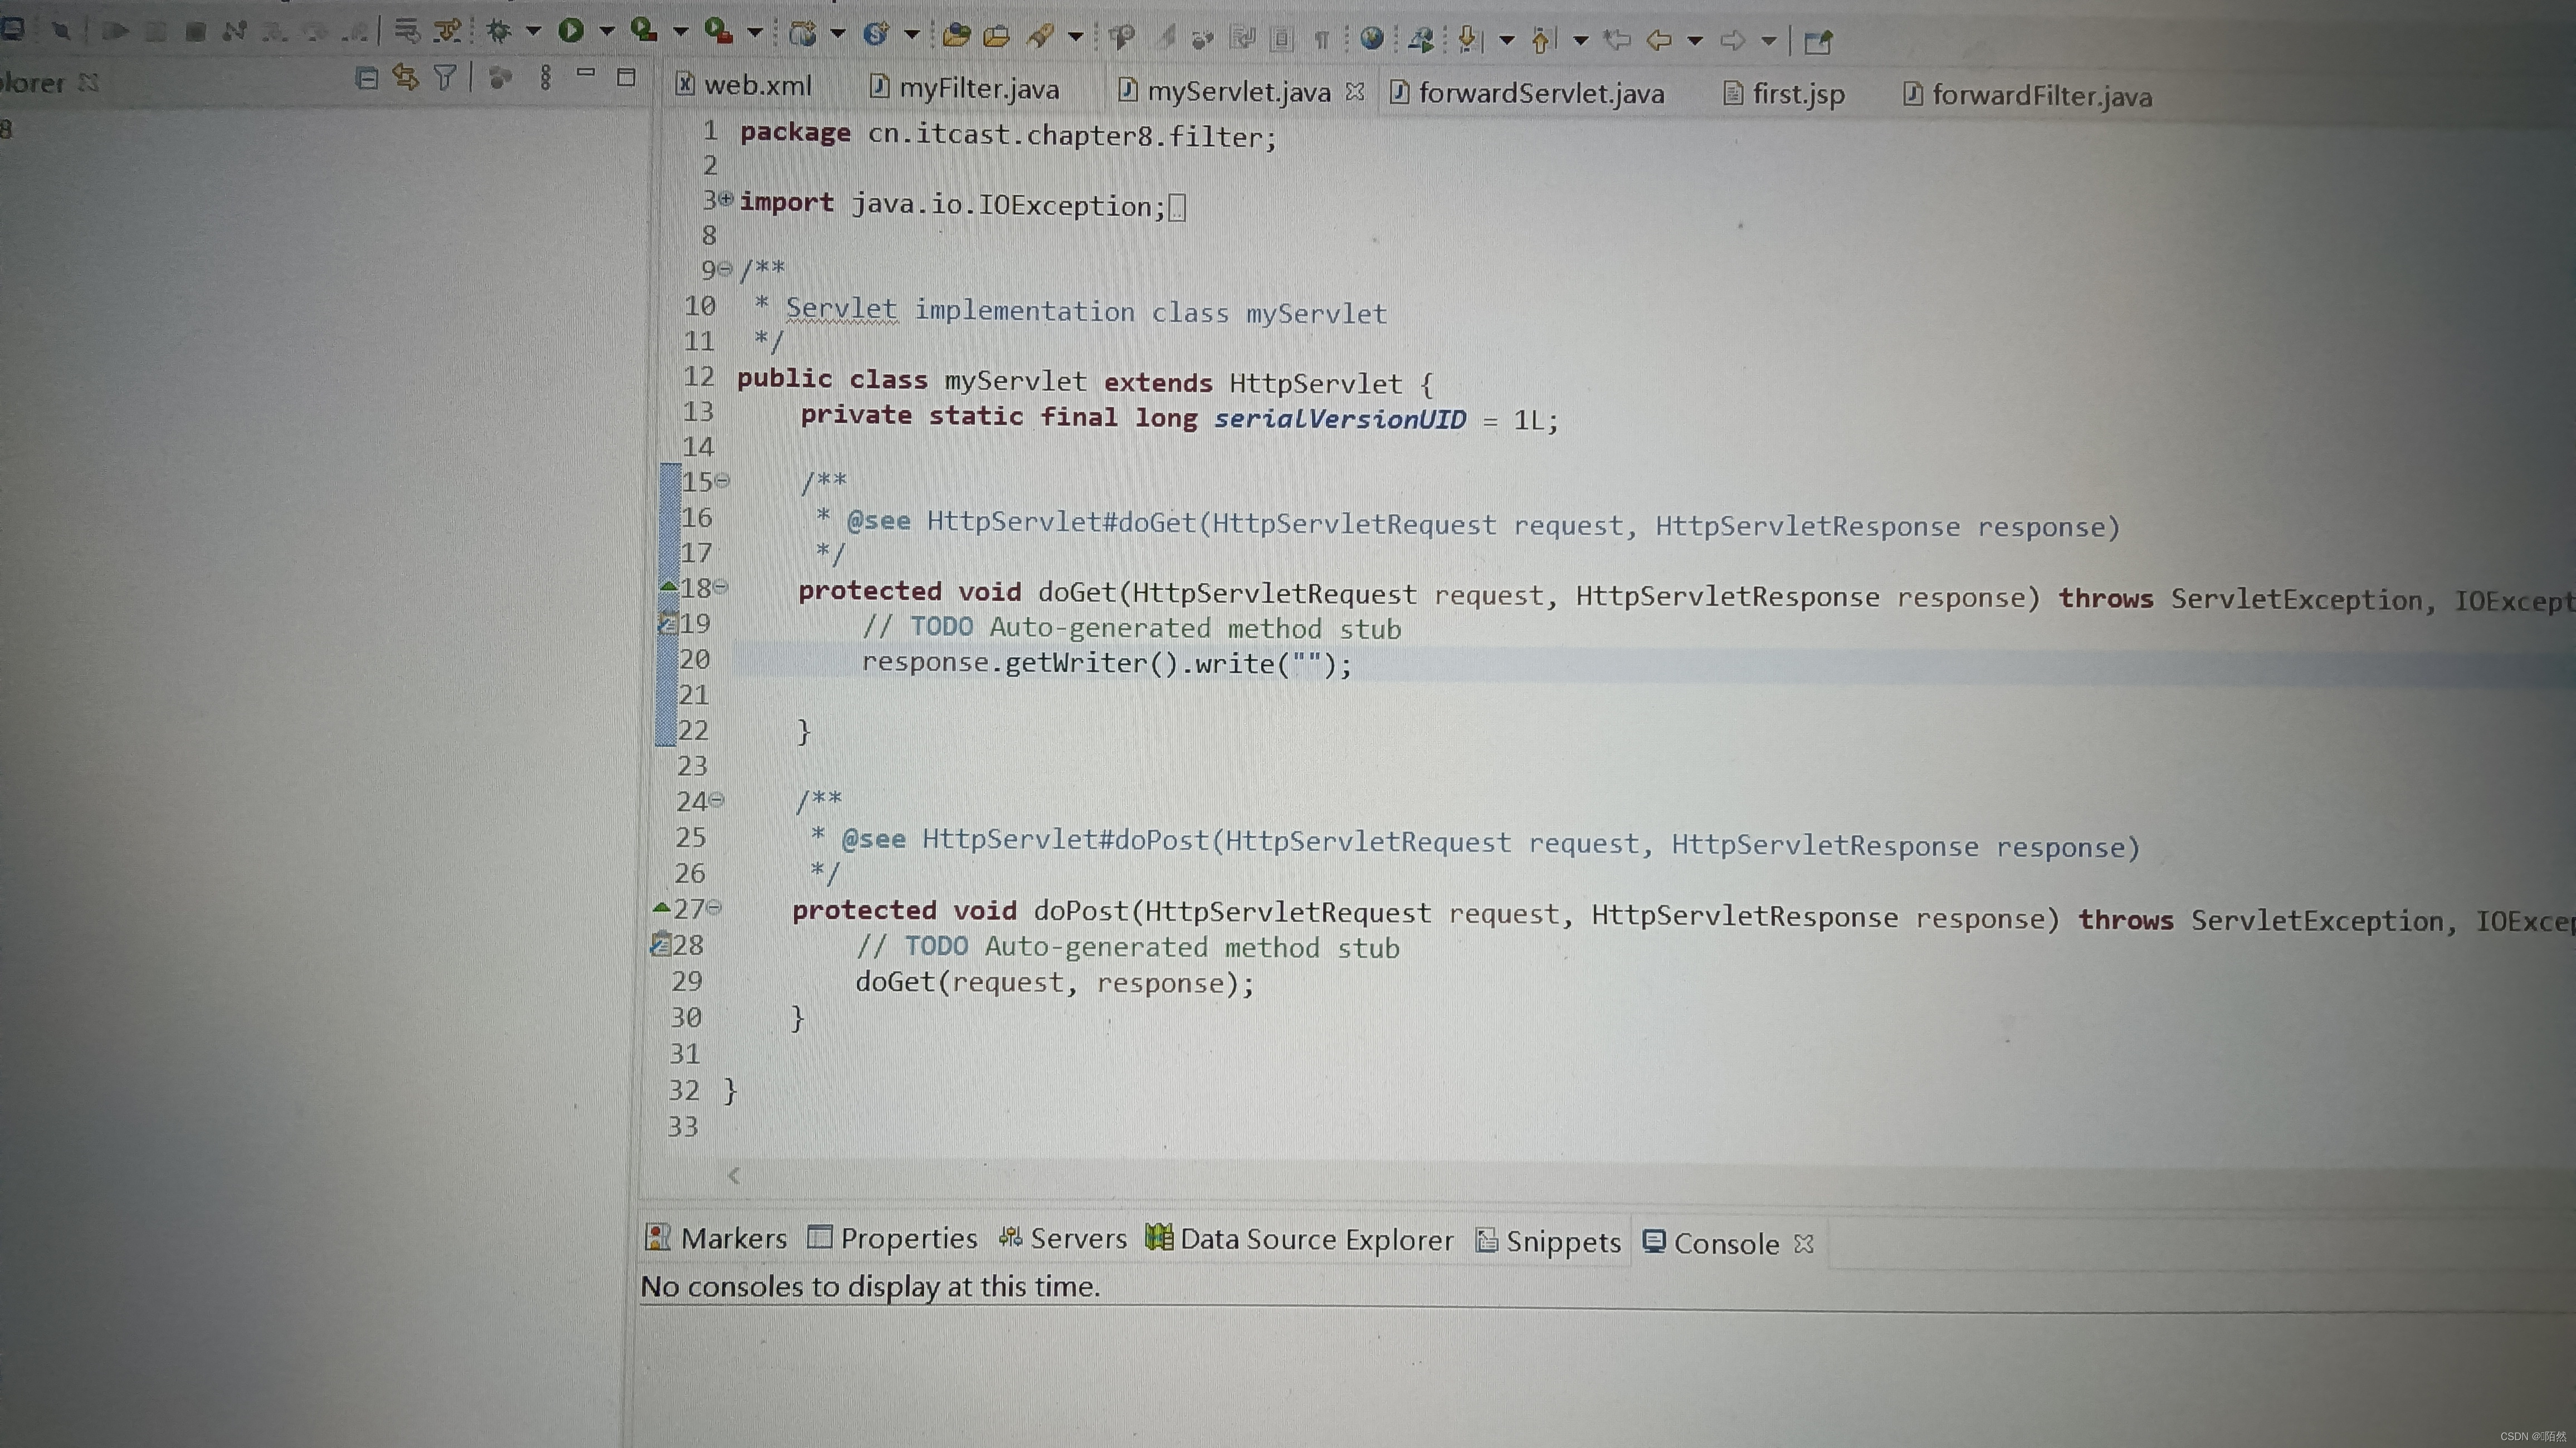This screenshot has width=2576, height=1448.
Task: Click the Skip All Breakpoints icon
Action: (x=62, y=30)
